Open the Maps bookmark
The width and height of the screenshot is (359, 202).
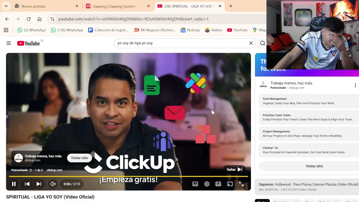[x=259, y=30]
